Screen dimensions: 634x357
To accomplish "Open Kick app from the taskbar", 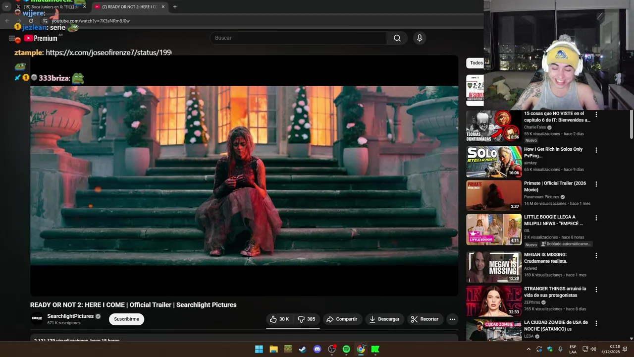I will click(x=375, y=349).
